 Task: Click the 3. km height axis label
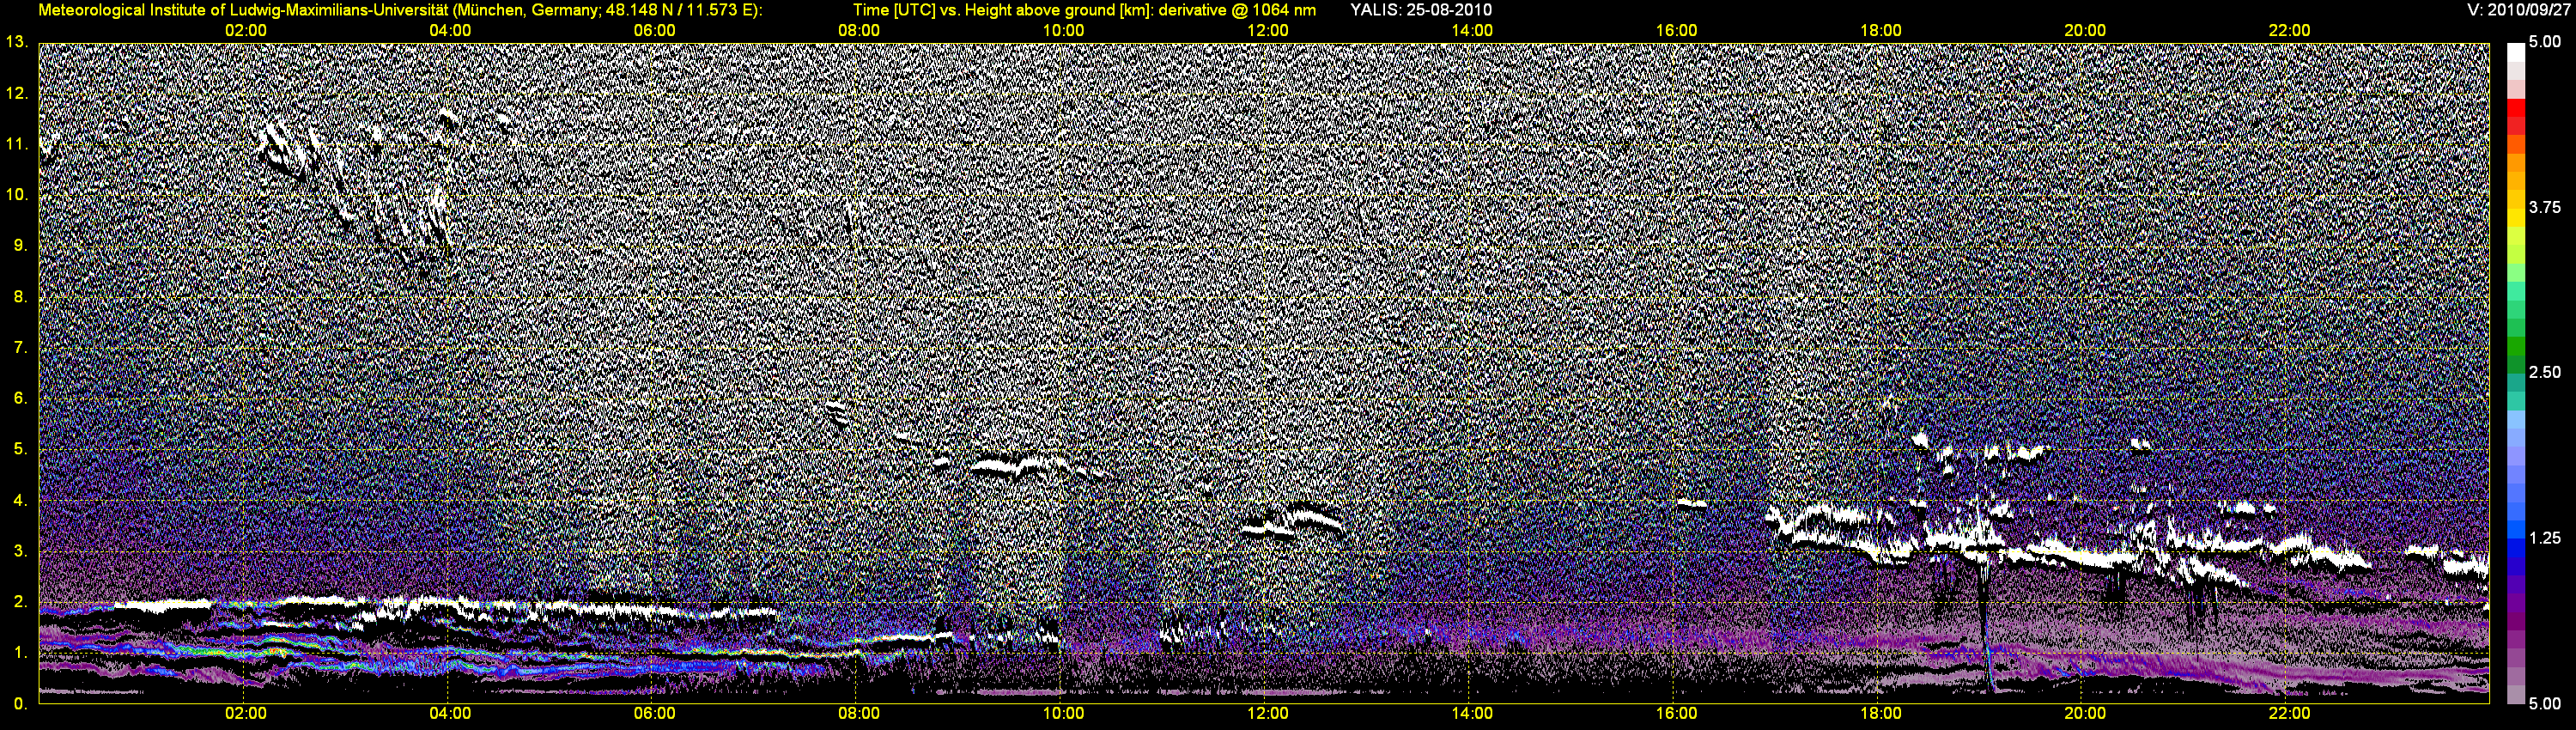(x=20, y=551)
